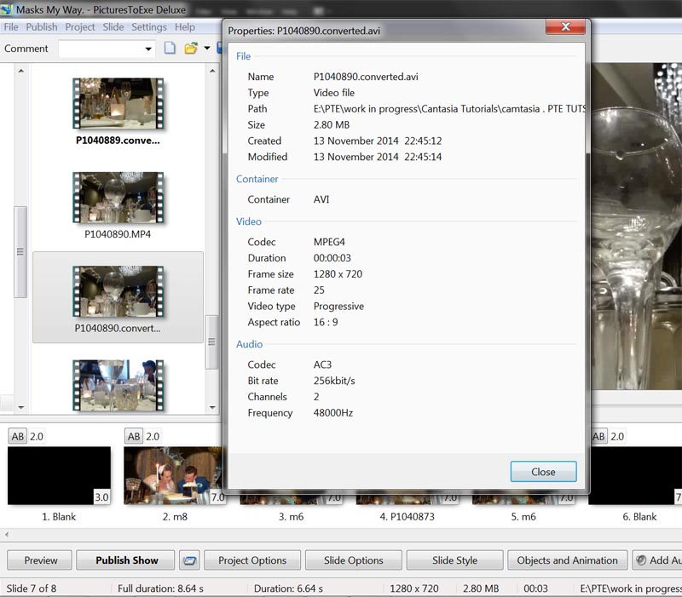Click the Comment text input field
Image resolution: width=682 pixels, height=597 pixels.
[x=99, y=49]
